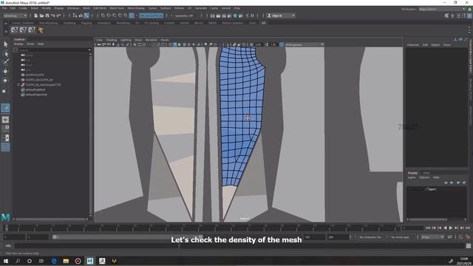Select the arrow Select tool in the toolbox

point(5,44)
